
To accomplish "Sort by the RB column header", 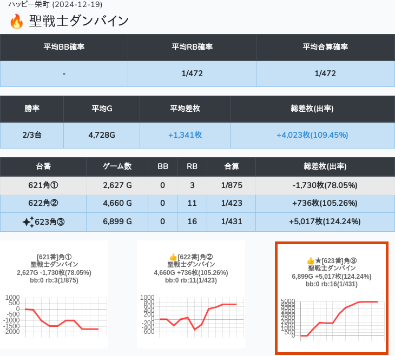I will click(192, 167).
